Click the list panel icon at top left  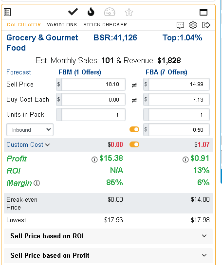[x=7, y=12]
